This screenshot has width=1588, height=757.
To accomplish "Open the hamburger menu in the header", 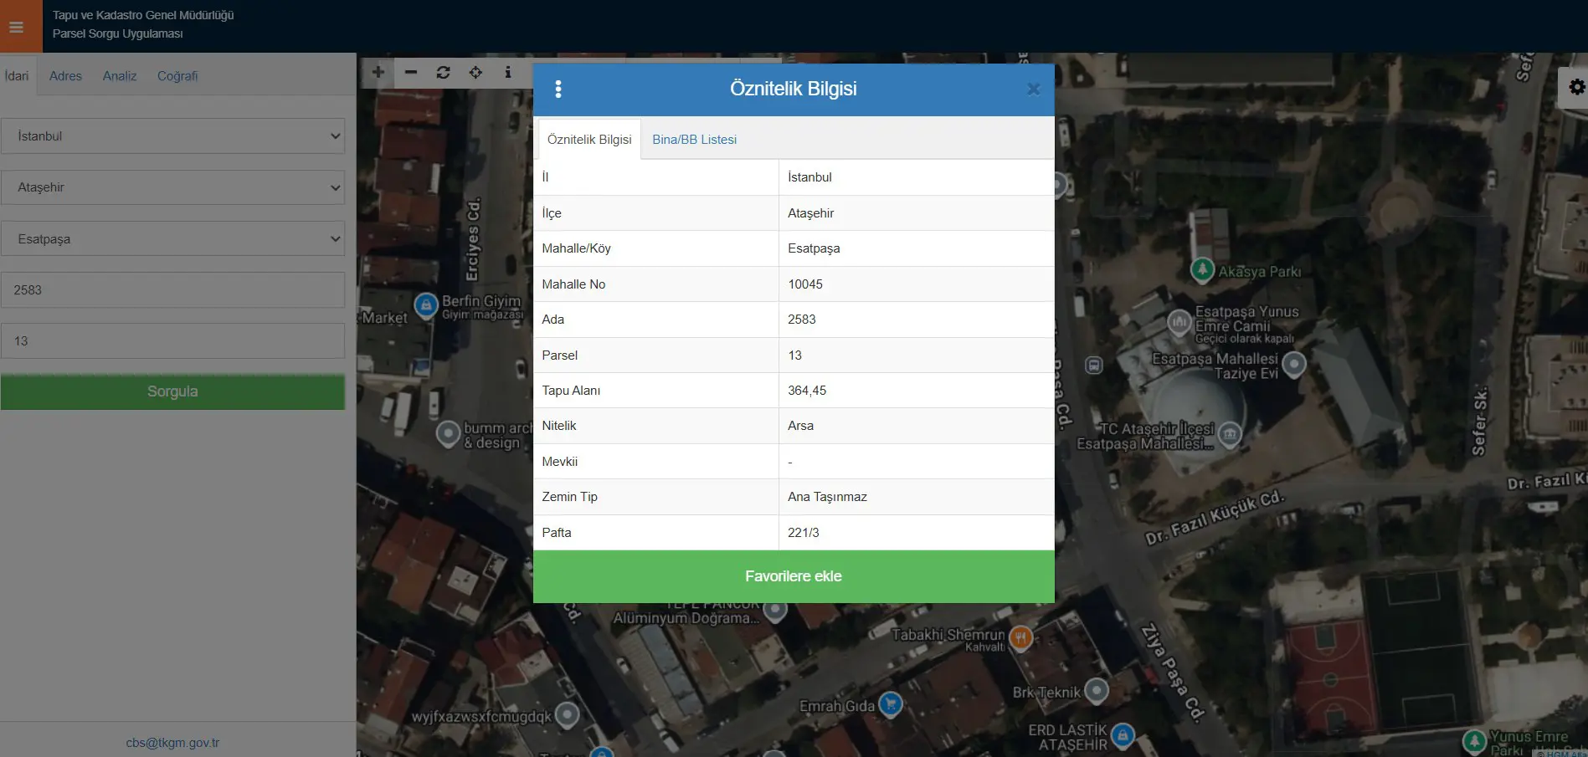I will click(16, 27).
